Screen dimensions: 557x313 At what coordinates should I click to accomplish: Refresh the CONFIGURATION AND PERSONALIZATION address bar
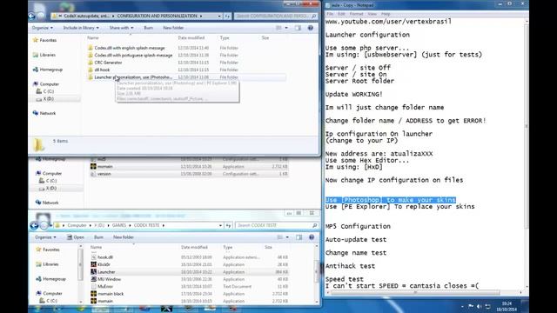227,16
